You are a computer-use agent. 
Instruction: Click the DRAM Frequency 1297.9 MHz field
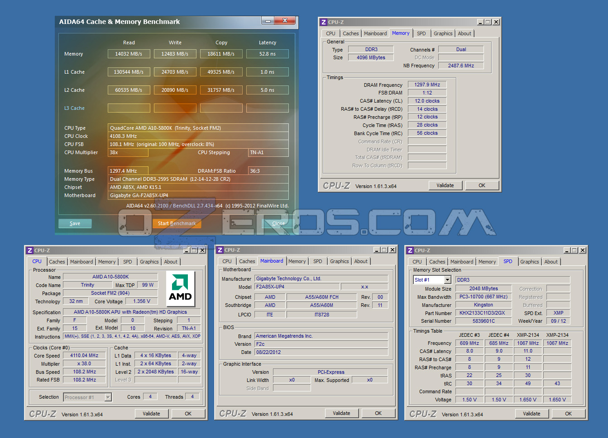[x=427, y=85]
